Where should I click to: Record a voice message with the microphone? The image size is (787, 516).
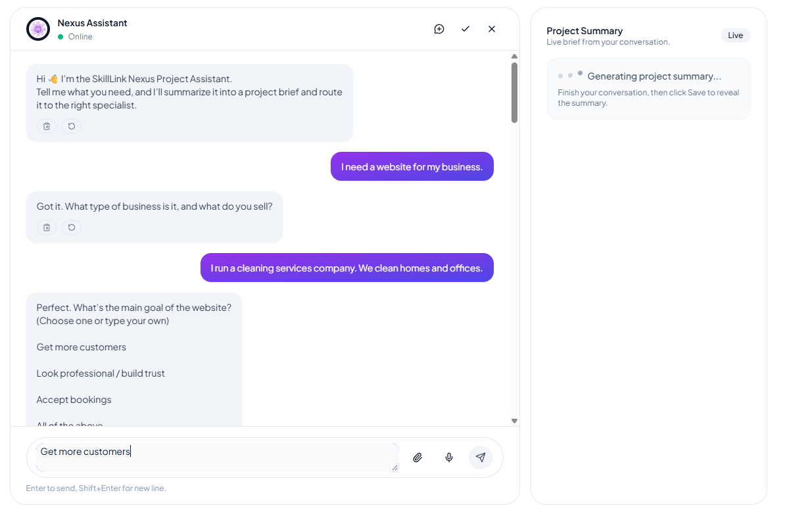pyautogui.click(x=449, y=457)
